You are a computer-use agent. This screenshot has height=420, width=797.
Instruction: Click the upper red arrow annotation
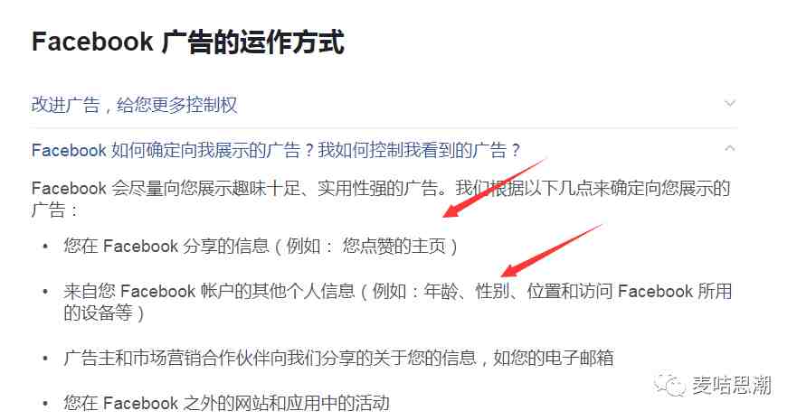click(x=493, y=189)
